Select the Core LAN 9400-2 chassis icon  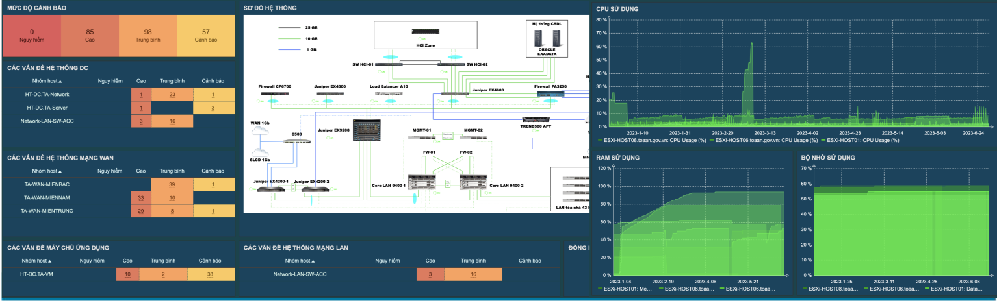coord(473,182)
